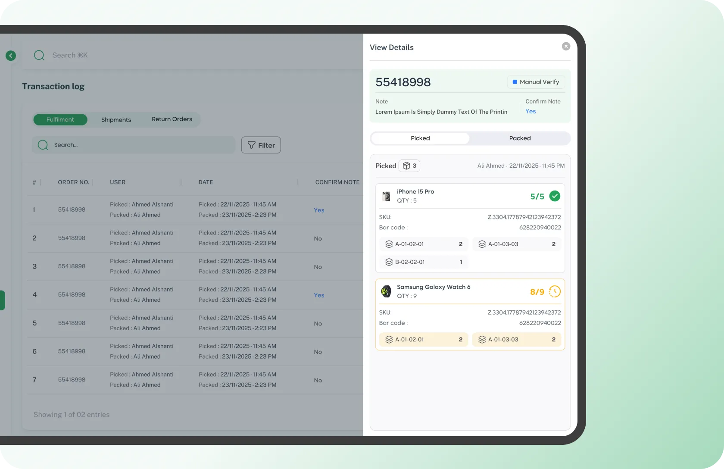724x469 pixels.
Task: Click the top search magnifier icon
Action: [39, 55]
